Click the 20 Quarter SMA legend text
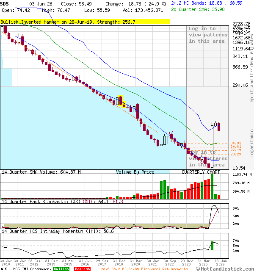Viewport: 254px width, 271px height. [198, 9]
